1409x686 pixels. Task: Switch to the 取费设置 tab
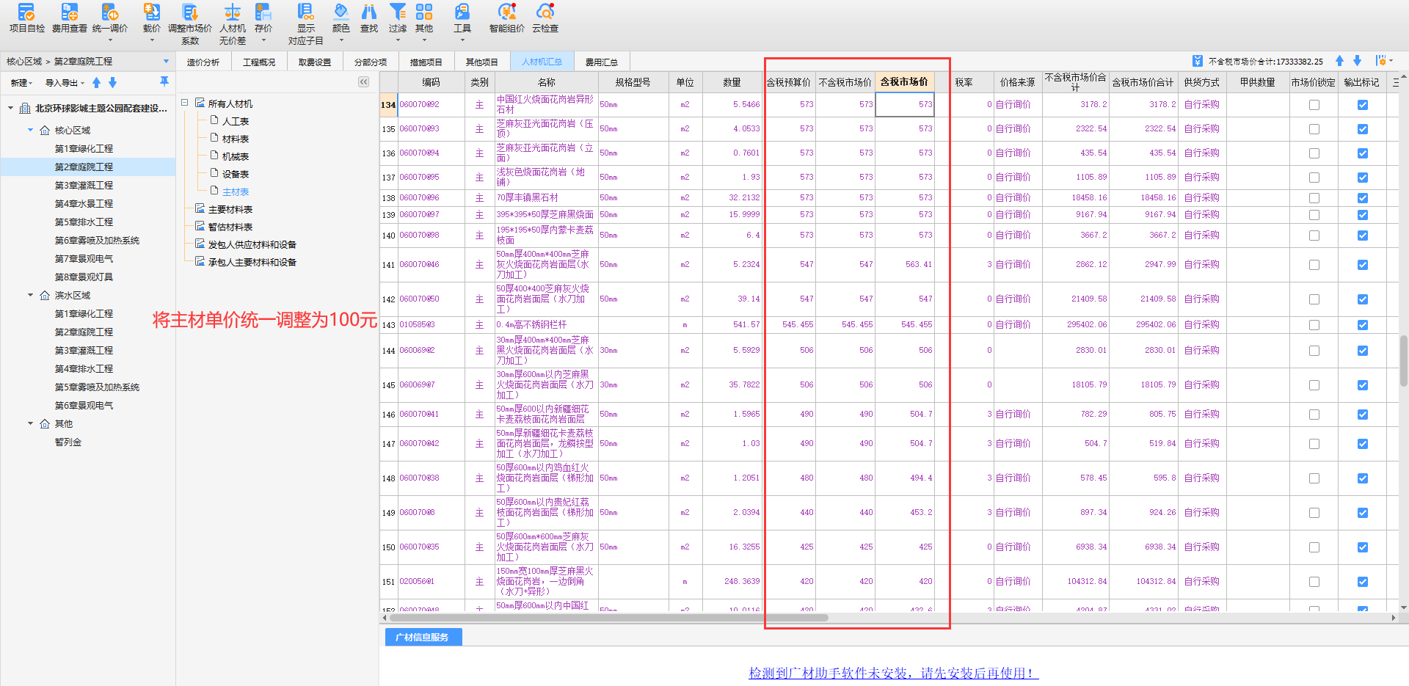(x=315, y=62)
